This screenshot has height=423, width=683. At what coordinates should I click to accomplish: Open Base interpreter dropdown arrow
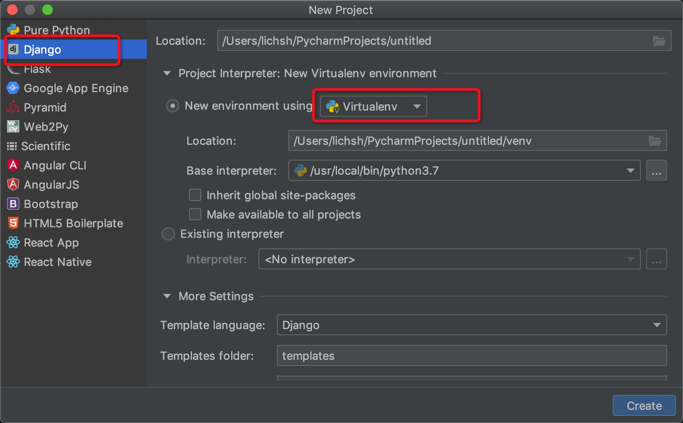pyautogui.click(x=631, y=170)
